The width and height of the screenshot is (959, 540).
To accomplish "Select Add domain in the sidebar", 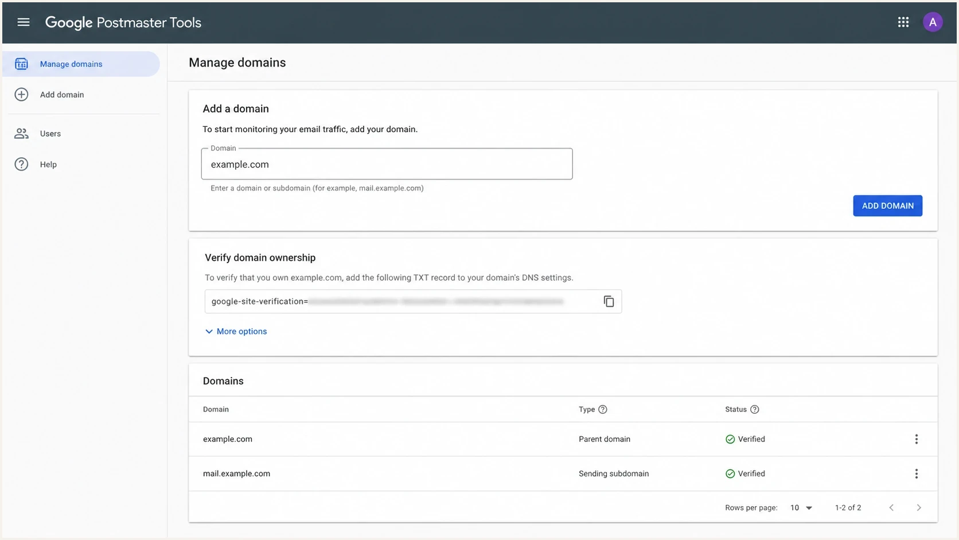I will pyautogui.click(x=81, y=95).
